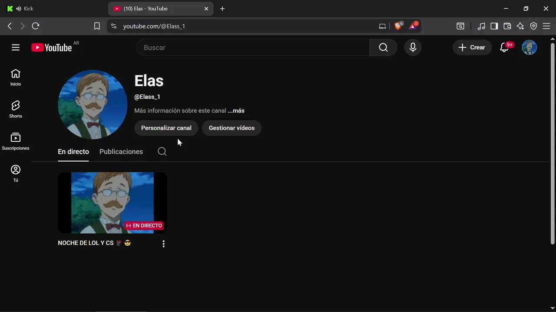Search within the channel using magnifier icon

point(162,152)
